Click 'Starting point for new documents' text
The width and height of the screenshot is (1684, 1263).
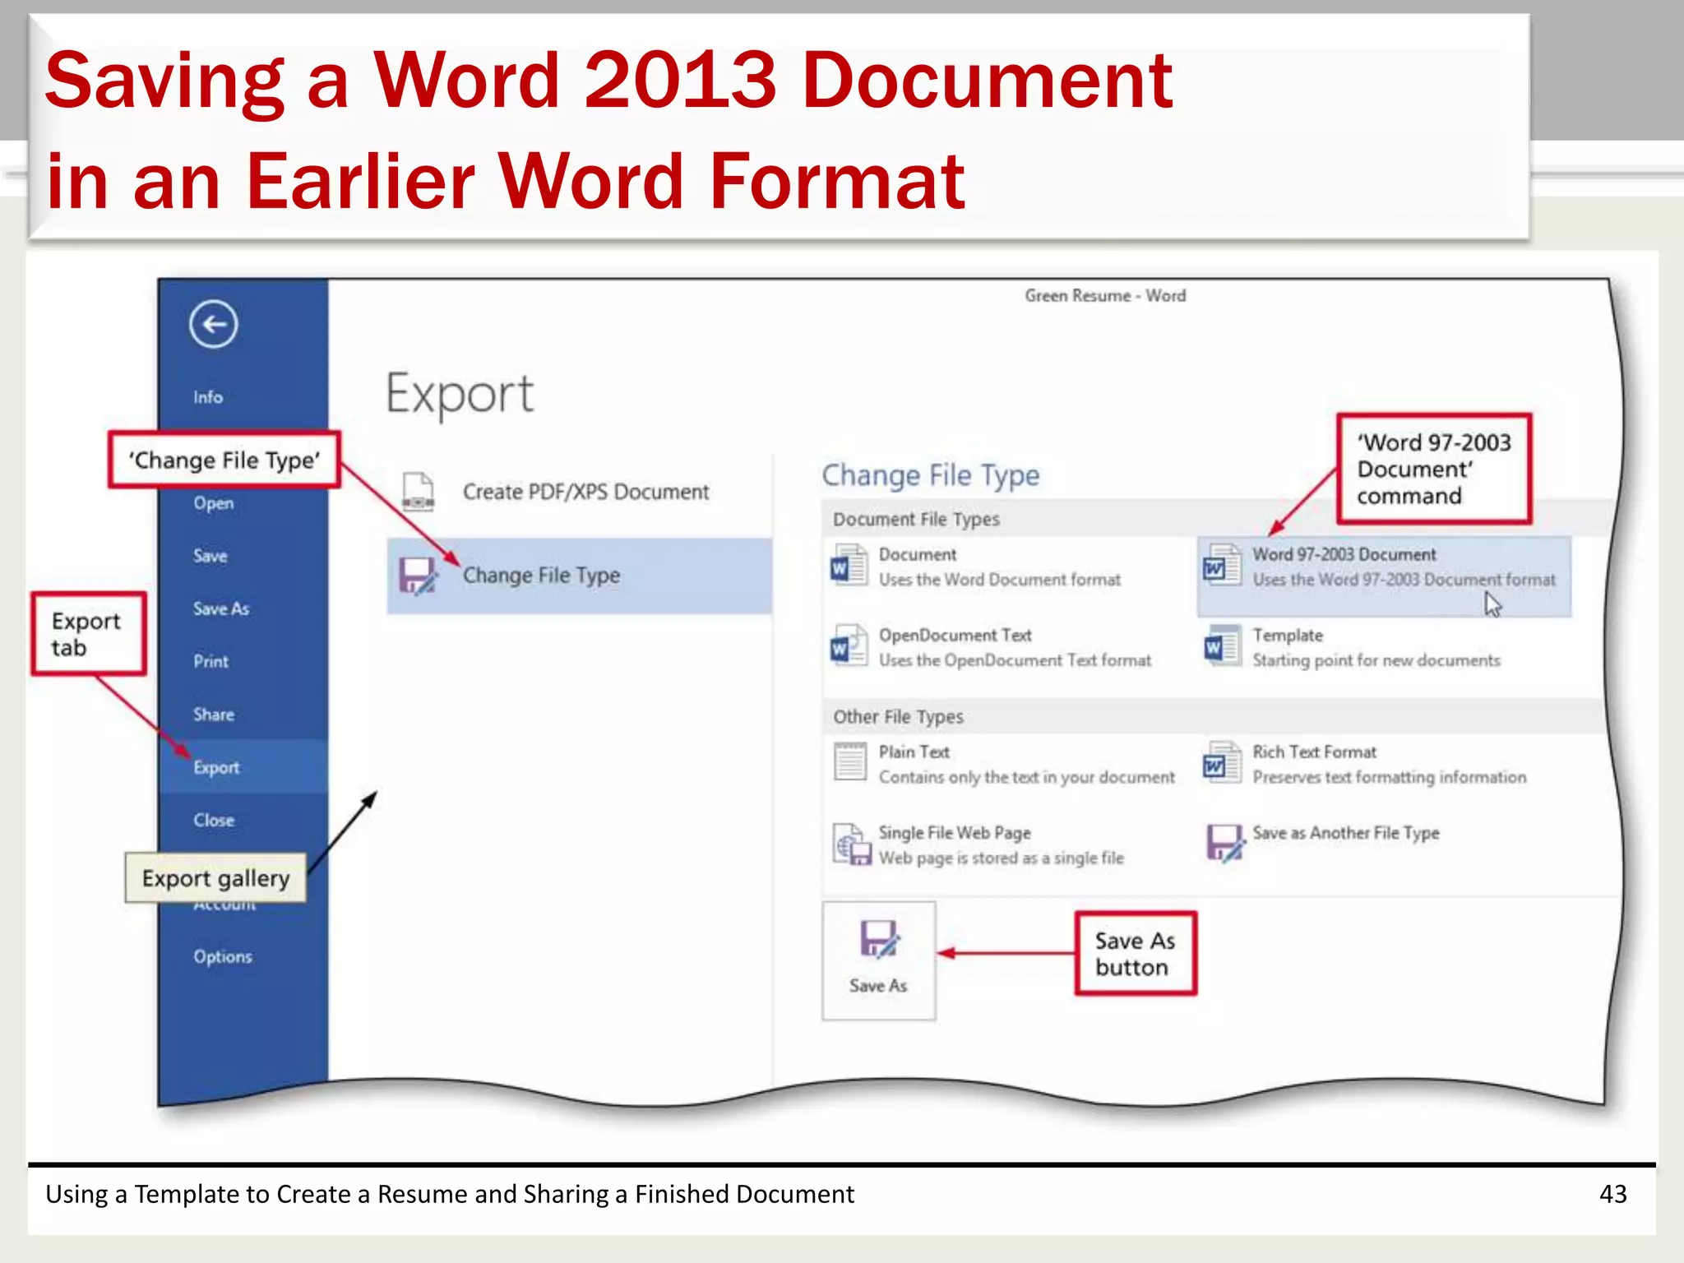(1376, 660)
